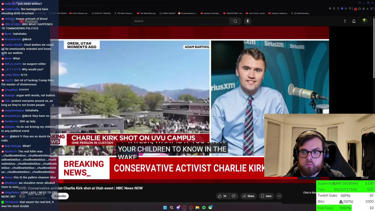375x211 pixels.
Task: Activate voice search microphone
Action: (x=248, y=21)
